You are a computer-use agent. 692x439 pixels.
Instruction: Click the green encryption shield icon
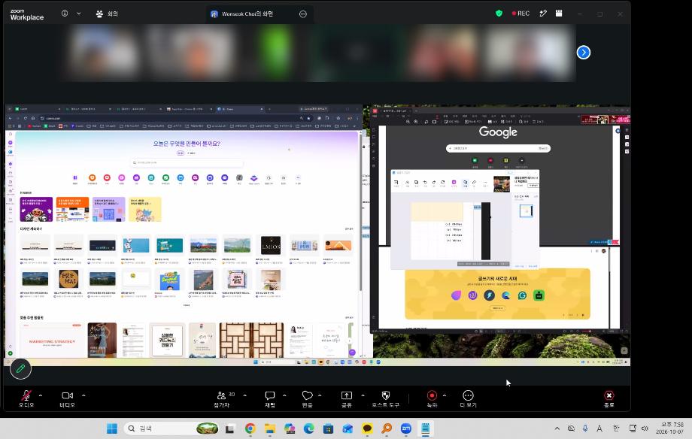[499, 14]
